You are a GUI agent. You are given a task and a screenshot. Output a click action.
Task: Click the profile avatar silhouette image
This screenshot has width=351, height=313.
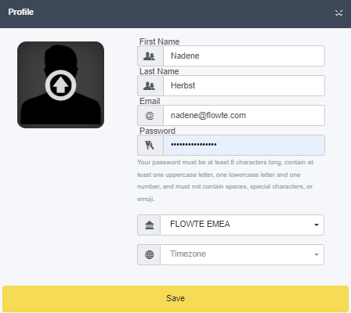point(60,85)
